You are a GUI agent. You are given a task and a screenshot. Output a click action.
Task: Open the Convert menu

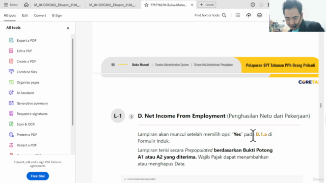[x=40, y=15]
